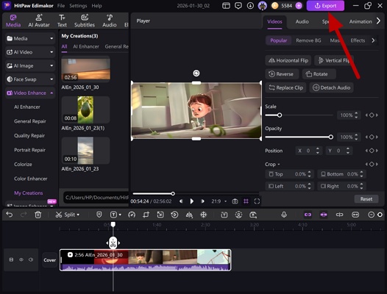387x294 pixels.
Task: Click the marker shield icon
Action: tap(99, 215)
